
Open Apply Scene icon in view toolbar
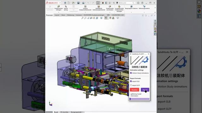[113, 18]
